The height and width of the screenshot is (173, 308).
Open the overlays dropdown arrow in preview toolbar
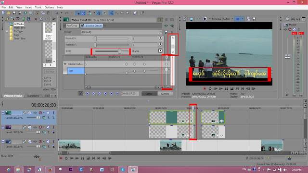pos(243,19)
